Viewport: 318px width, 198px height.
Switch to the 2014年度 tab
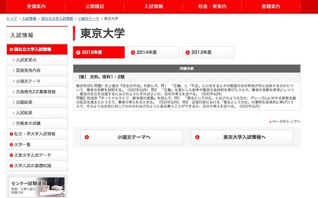[154, 53]
